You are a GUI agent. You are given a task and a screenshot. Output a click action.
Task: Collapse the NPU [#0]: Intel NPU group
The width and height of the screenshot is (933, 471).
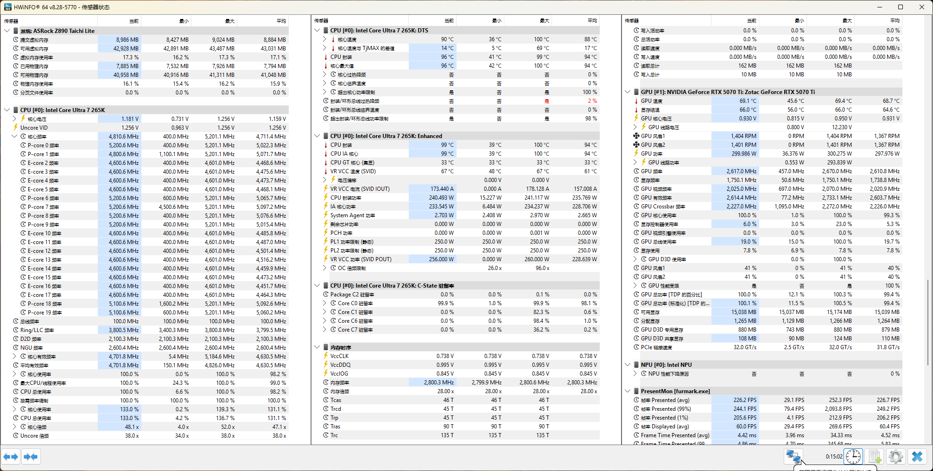(628, 365)
